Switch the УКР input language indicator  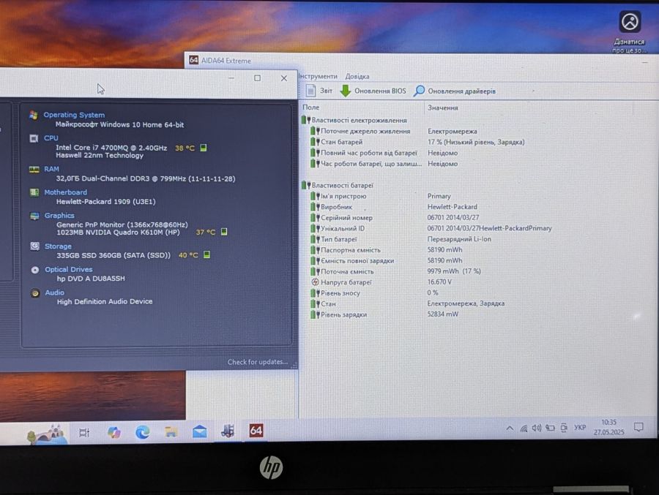tap(580, 428)
